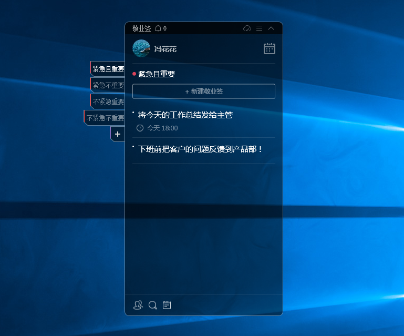404x336 pixels.
Task: Switch to the 紧急不重要 tab
Action: [x=108, y=85]
